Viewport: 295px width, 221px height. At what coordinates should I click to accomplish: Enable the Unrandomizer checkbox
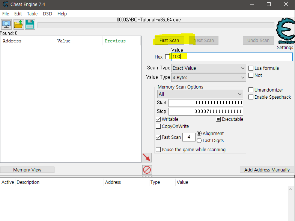click(x=251, y=90)
